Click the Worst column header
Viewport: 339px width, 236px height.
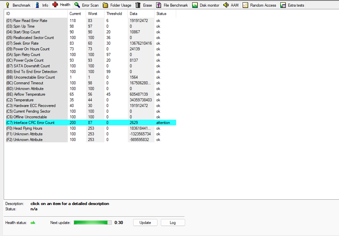pyautogui.click(x=95, y=14)
